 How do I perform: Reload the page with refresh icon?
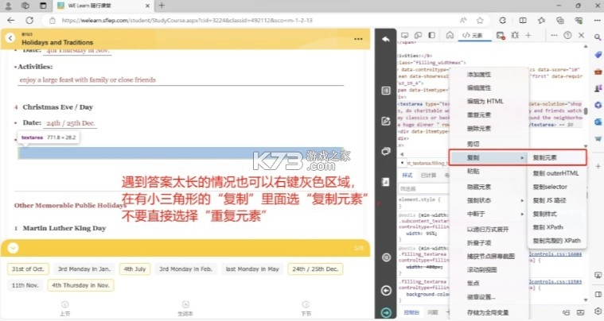coord(29,19)
